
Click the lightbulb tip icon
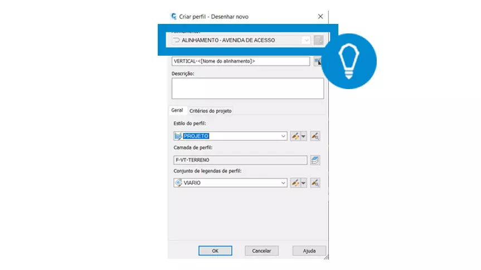click(349, 61)
